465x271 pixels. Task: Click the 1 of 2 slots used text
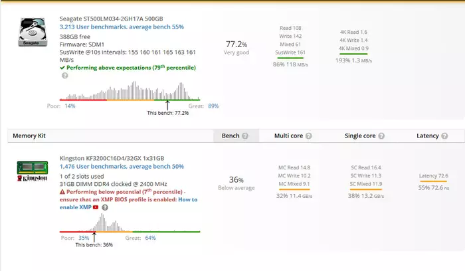click(x=82, y=177)
